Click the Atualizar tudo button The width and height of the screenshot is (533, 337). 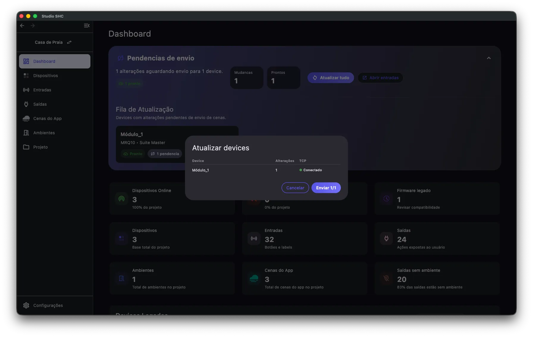point(331,78)
